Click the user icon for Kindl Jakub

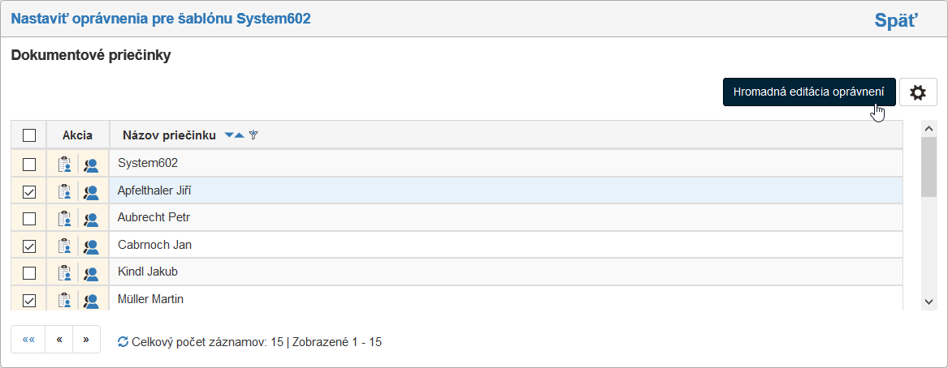click(91, 273)
